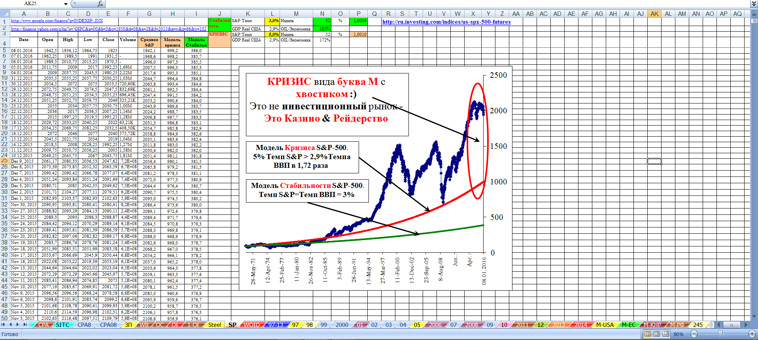
Task: Switch to Page Break Preview
Action: pos(665,334)
